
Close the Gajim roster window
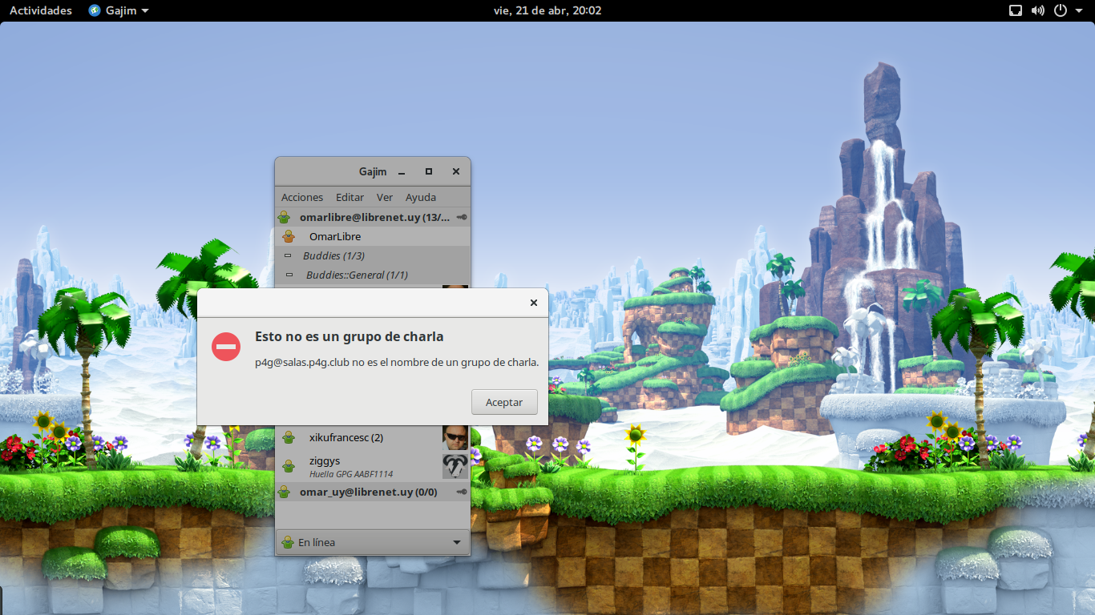coord(456,171)
